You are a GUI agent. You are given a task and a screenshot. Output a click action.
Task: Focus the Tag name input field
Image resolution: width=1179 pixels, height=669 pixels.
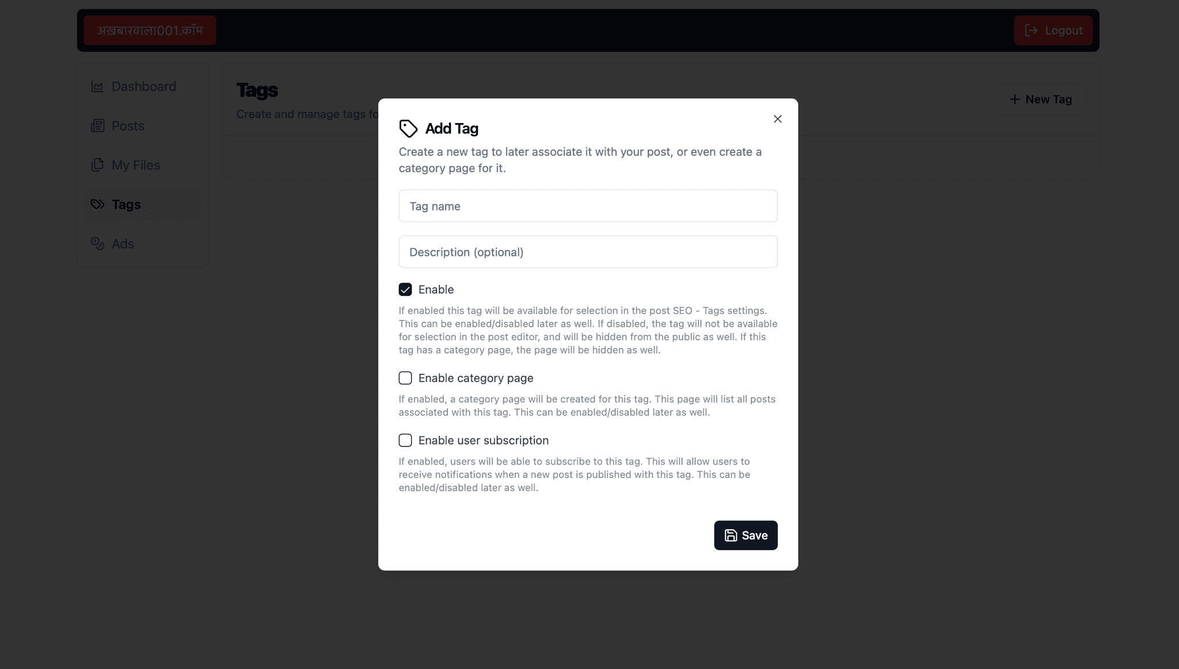tap(588, 206)
